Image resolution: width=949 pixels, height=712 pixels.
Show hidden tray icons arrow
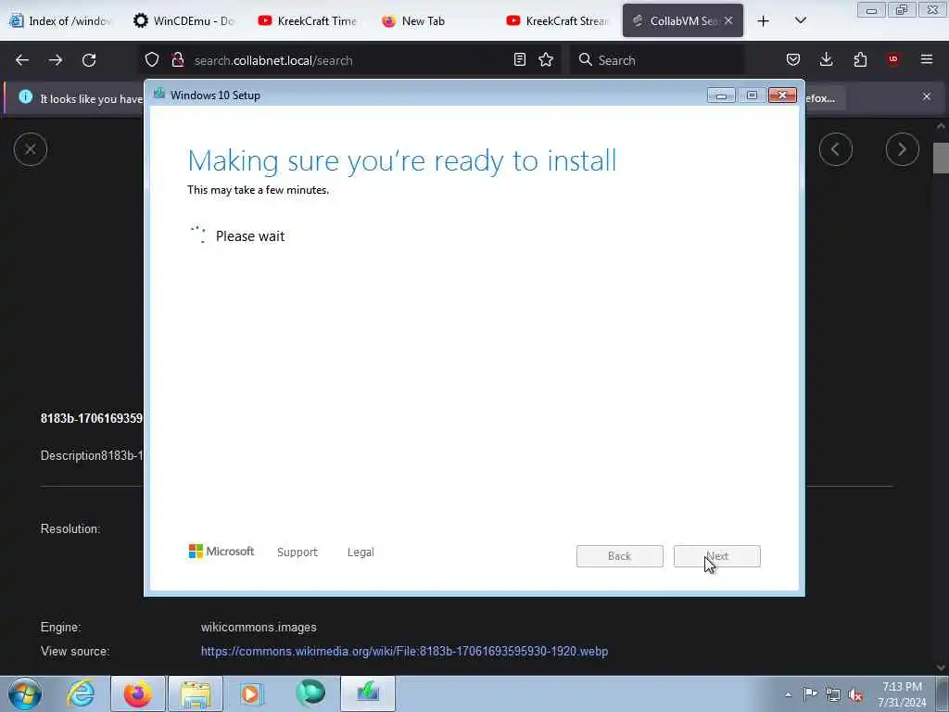pyautogui.click(x=788, y=694)
